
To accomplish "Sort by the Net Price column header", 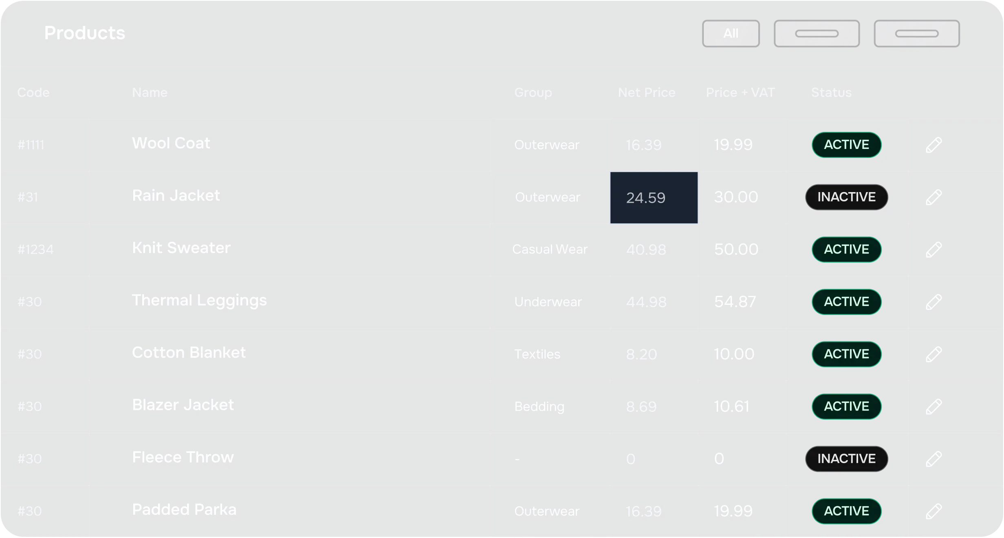I will (647, 93).
